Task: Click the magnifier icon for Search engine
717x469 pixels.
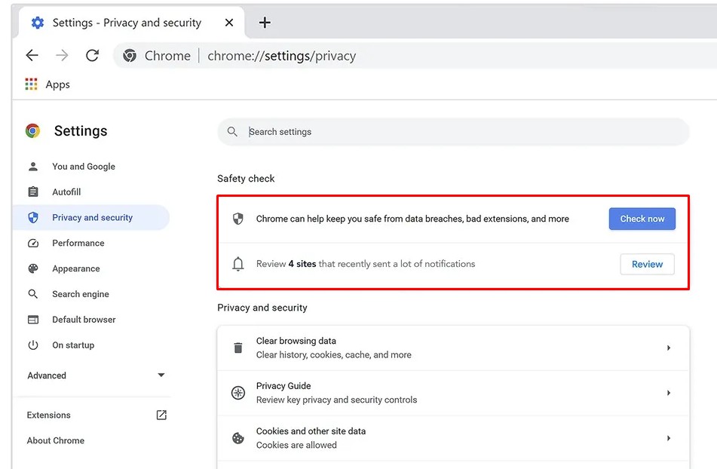Action: [33, 294]
